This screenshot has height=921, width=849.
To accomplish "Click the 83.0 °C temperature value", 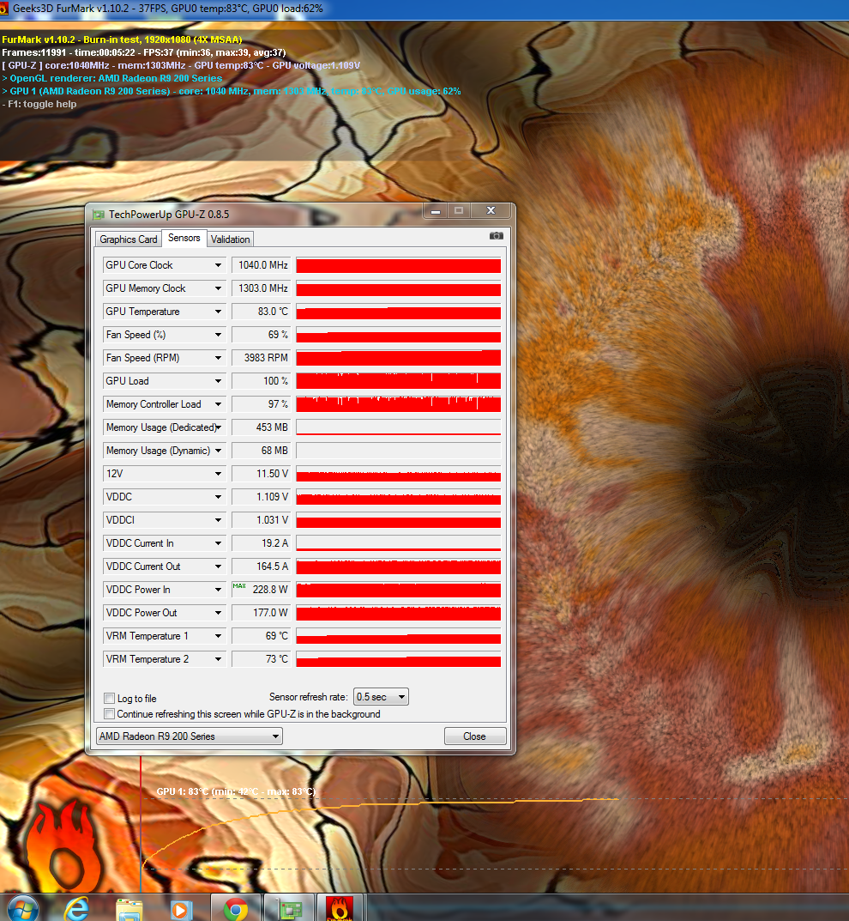I will (x=261, y=312).
